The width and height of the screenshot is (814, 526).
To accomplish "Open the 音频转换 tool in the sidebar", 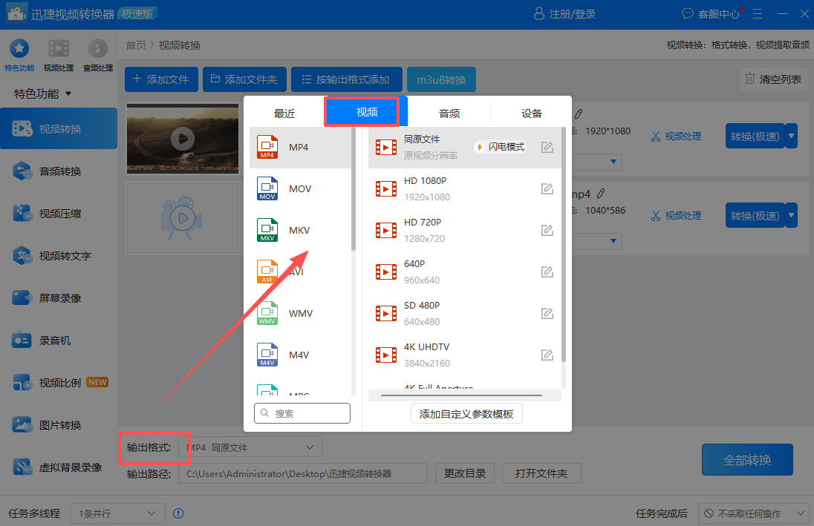I will (x=59, y=171).
